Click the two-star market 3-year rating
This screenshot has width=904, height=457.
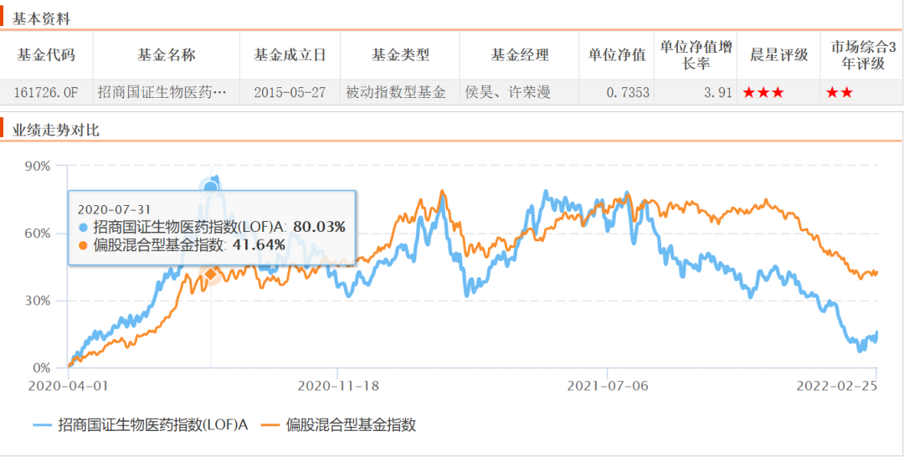click(x=840, y=92)
